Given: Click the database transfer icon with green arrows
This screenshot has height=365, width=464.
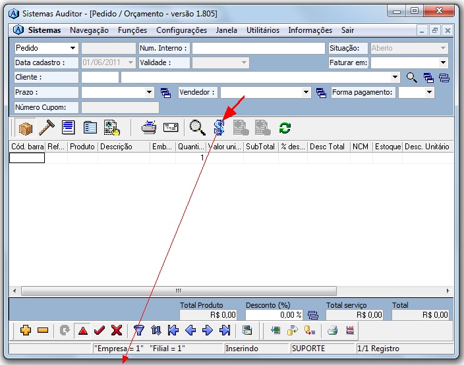Looking at the screenshot, I should (x=293, y=330).
